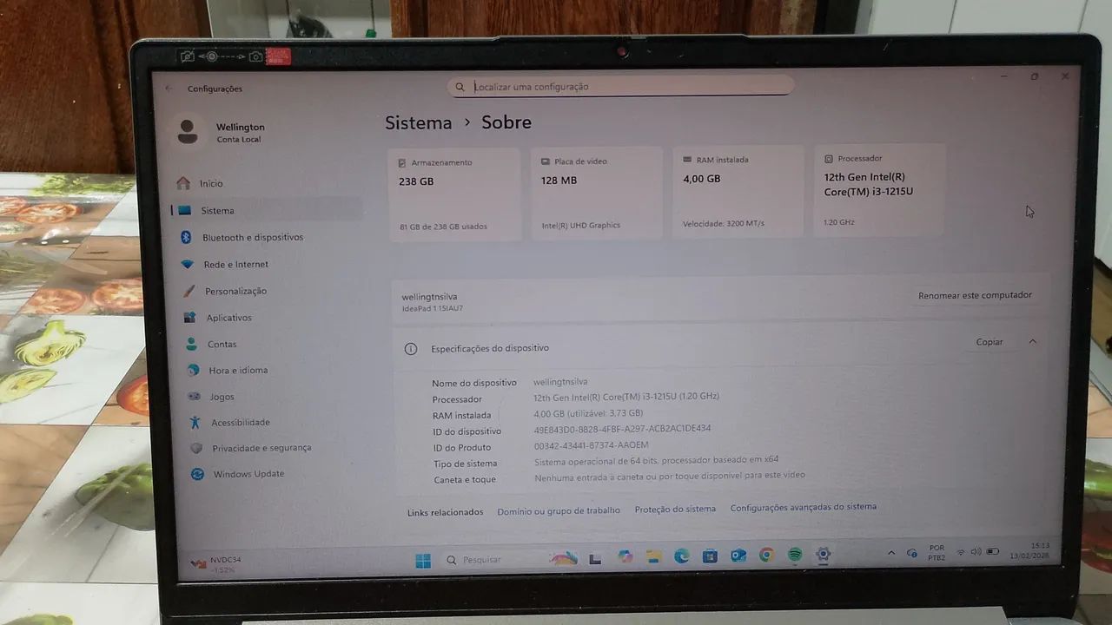This screenshot has height=625, width=1112.
Task: Click the Jogos controller icon
Action: tap(196, 397)
